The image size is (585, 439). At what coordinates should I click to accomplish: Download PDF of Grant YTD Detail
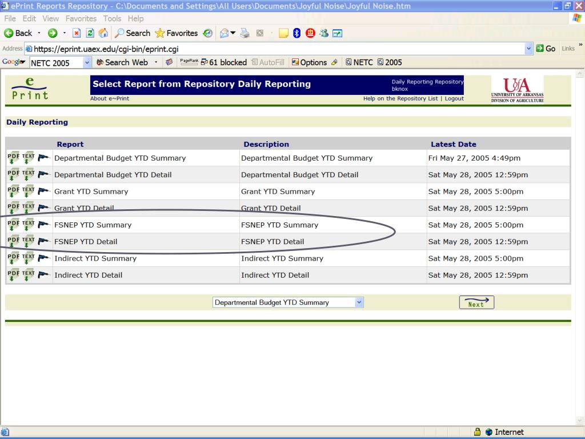[14, 208]
